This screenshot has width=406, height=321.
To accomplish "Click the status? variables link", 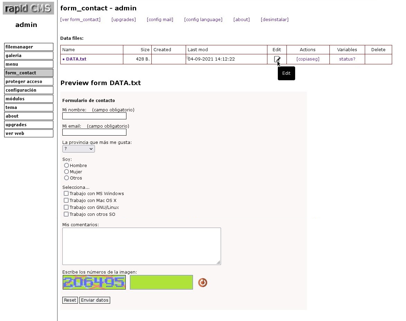I will (347, 59).
